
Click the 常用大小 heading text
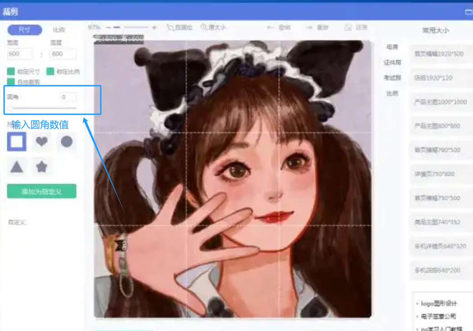click(x=435, y=30)
